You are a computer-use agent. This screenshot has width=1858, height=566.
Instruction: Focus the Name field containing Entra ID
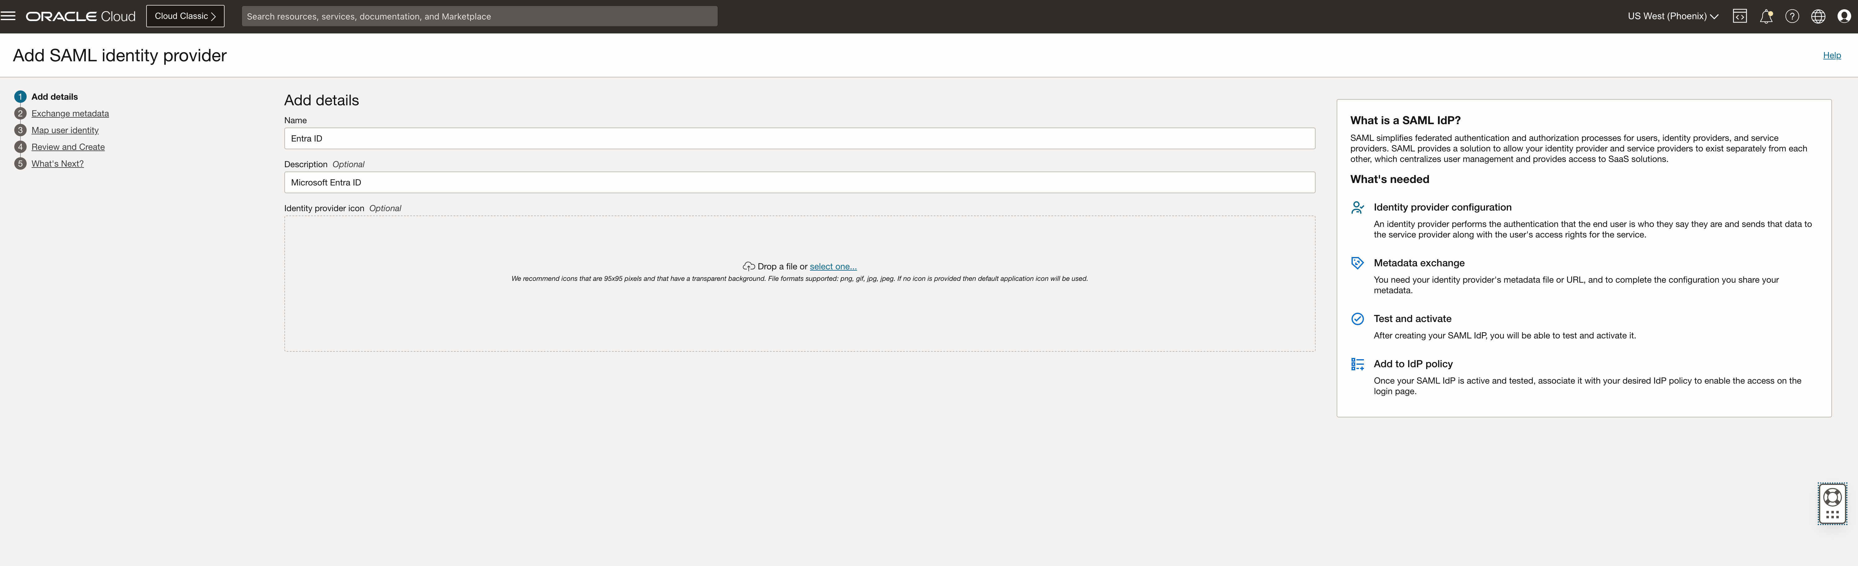pyautogui.click(x=799, y=138)
